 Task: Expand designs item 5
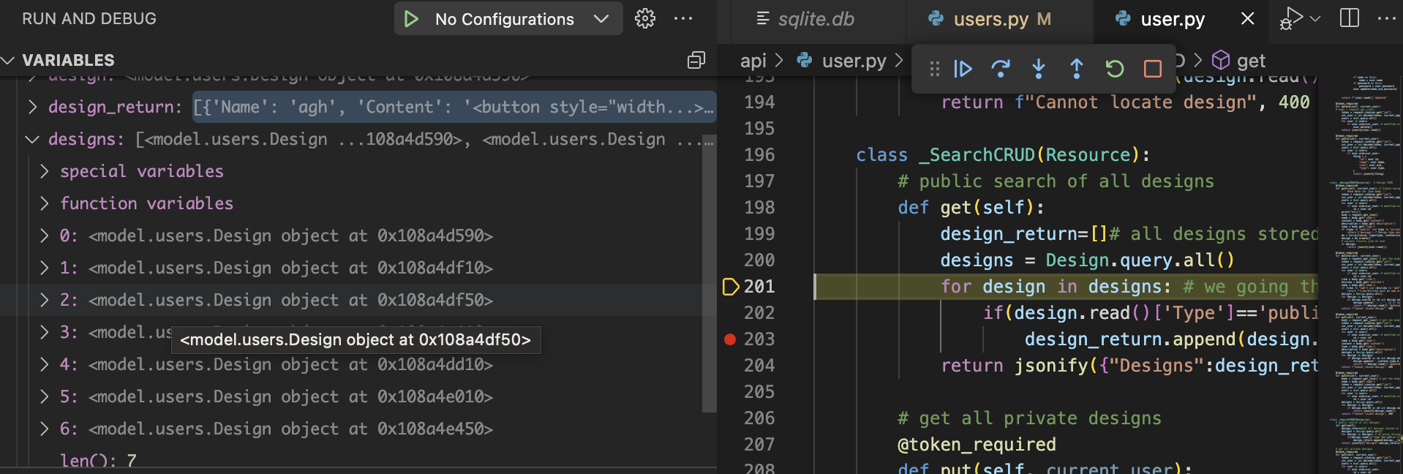(x=44, y=396)
